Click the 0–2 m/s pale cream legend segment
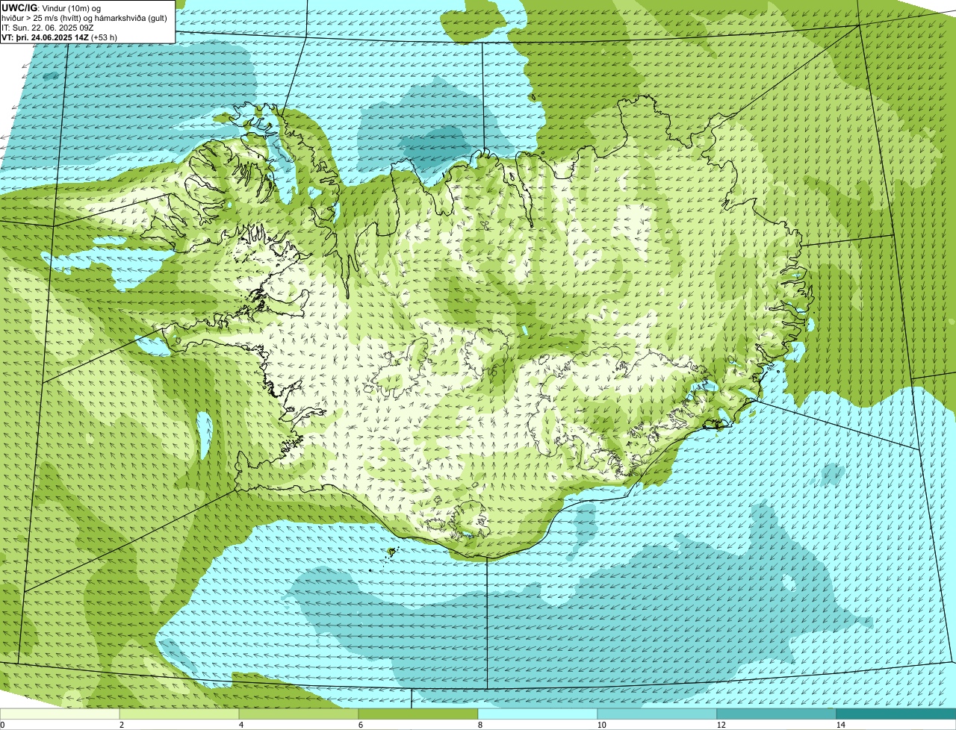Image resolution: width=956 pixels, height=730 pixels. click(x=60, y=714)
